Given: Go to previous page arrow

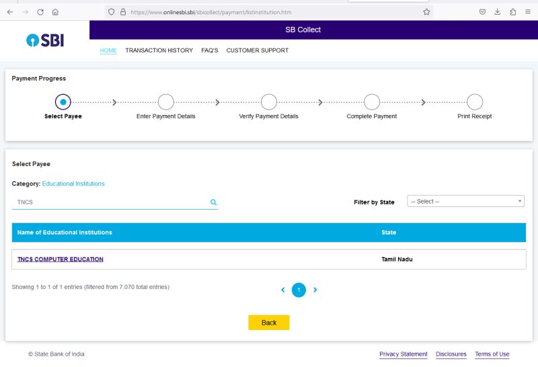Looking at the screenshot, I should [x=283, y=290].
